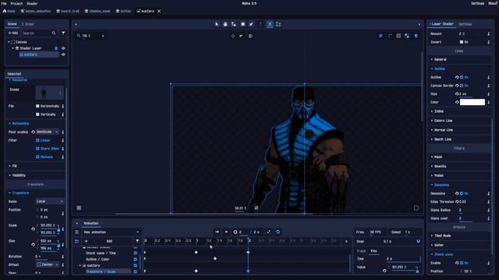The height and width of the screenshot is (280, 499).
Task: Select the pen draw tool in the toolbar
Action: point(251,24)
